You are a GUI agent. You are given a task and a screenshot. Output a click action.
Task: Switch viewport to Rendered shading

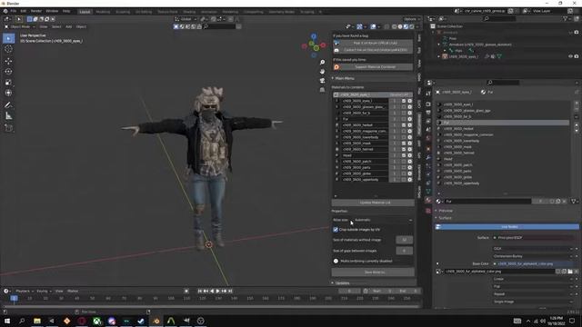point(411,26)
